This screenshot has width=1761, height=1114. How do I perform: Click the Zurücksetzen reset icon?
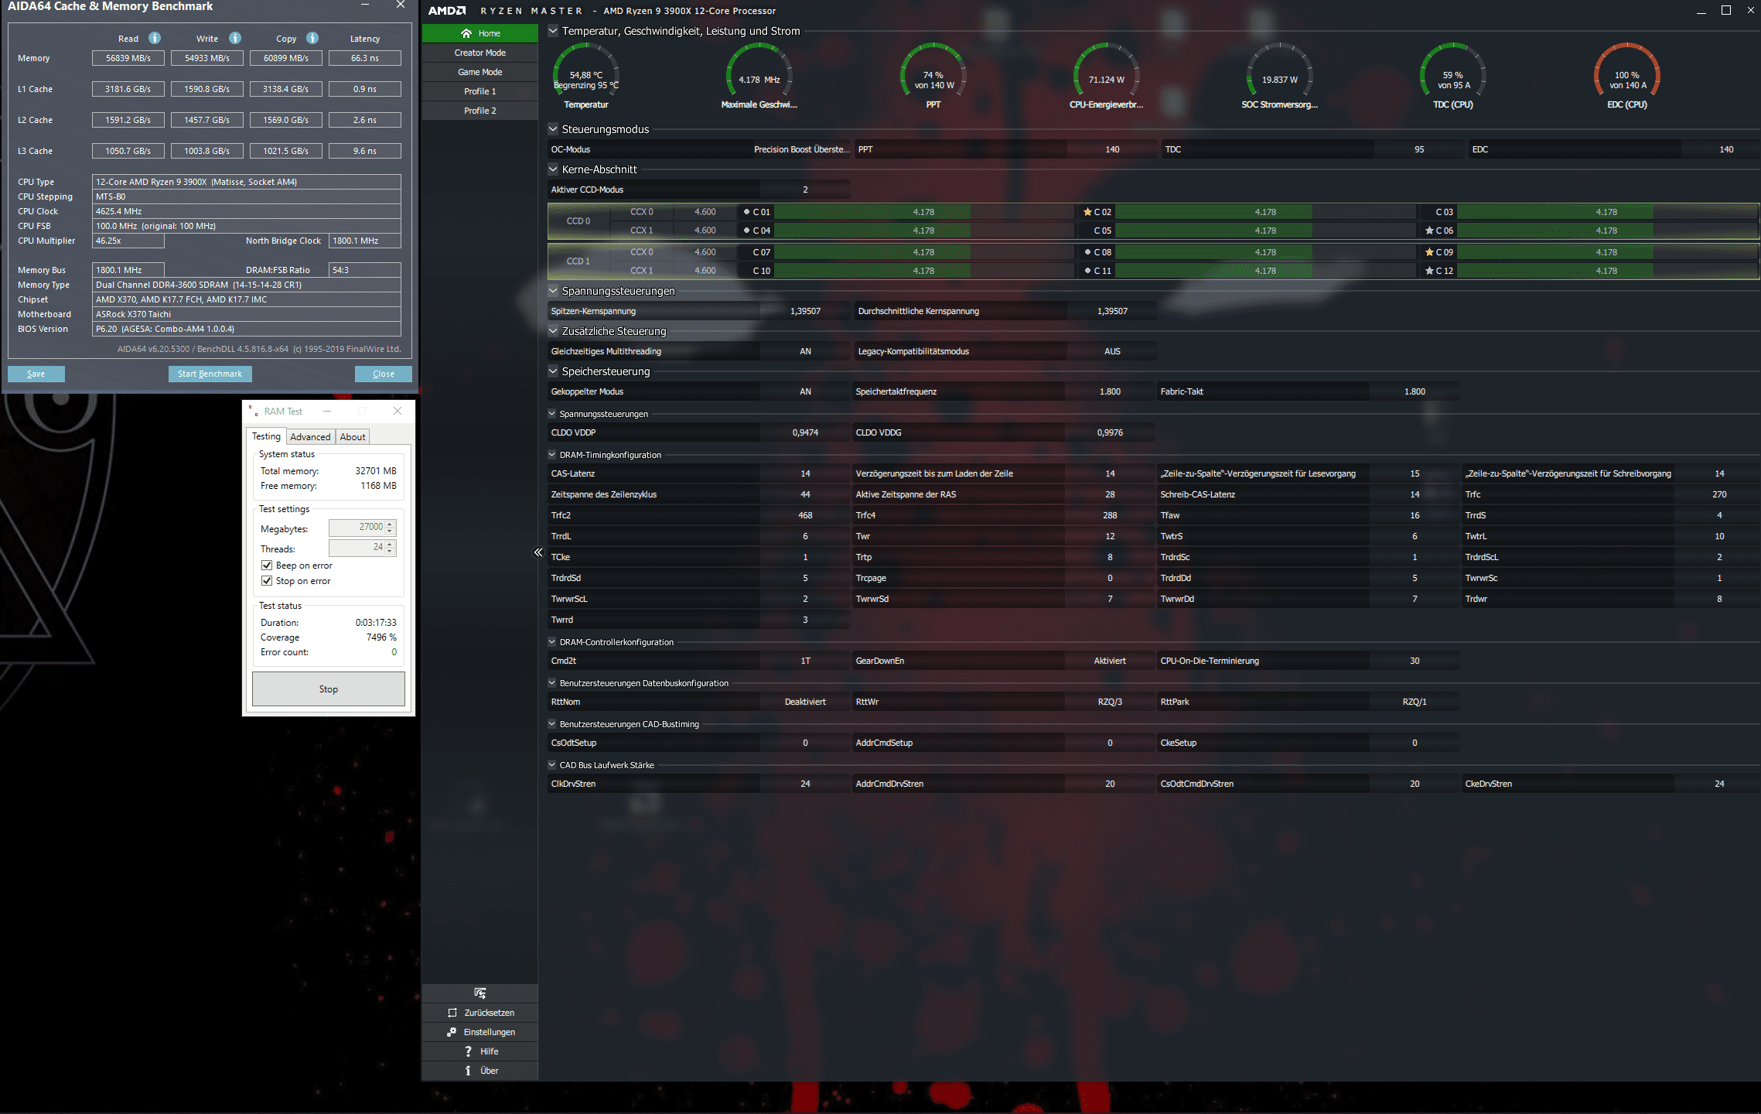(x=452, y=1013)
